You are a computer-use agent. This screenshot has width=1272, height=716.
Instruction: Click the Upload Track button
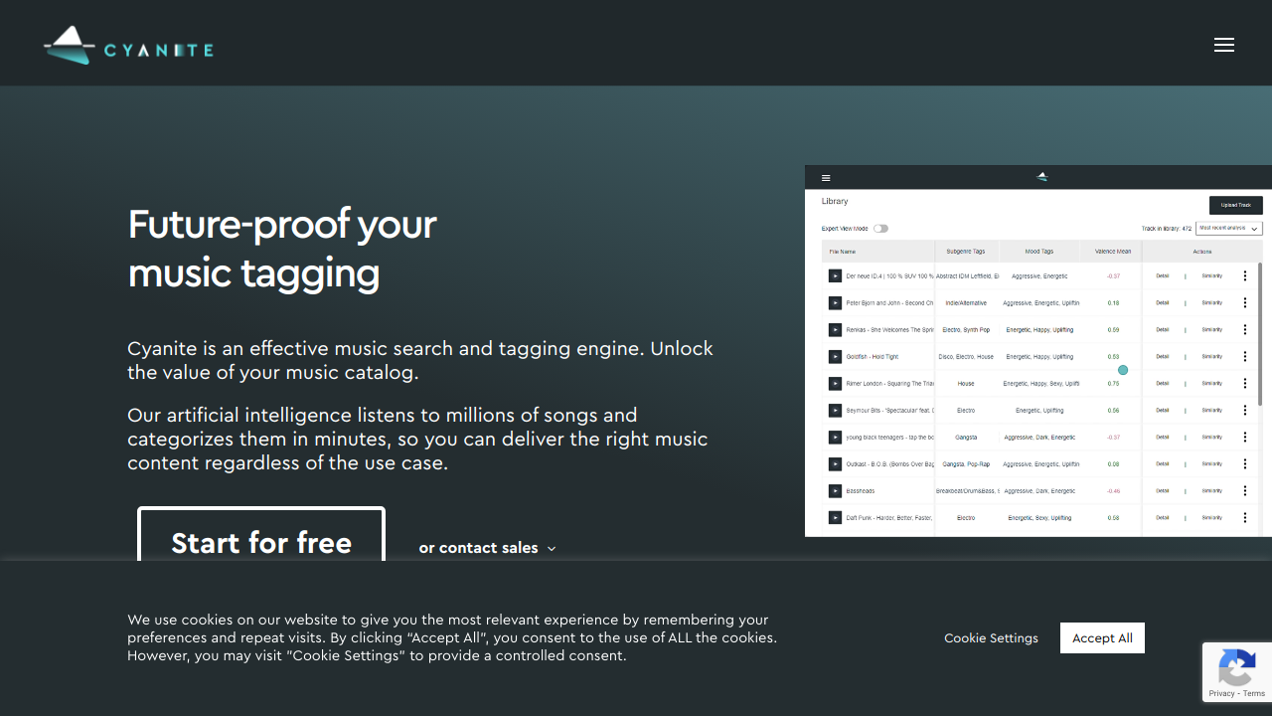click(1236, 205)
